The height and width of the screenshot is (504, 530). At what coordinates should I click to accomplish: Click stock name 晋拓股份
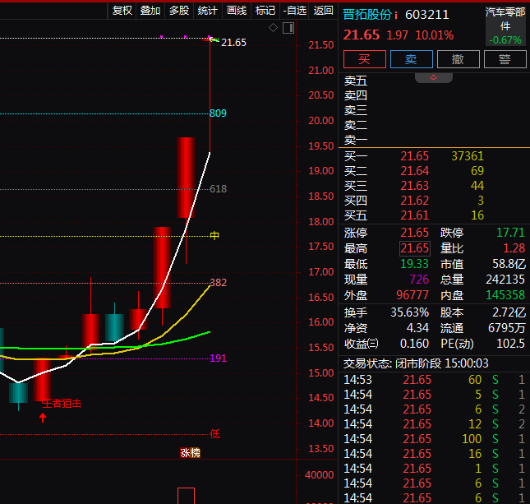[x=367, y=15]
